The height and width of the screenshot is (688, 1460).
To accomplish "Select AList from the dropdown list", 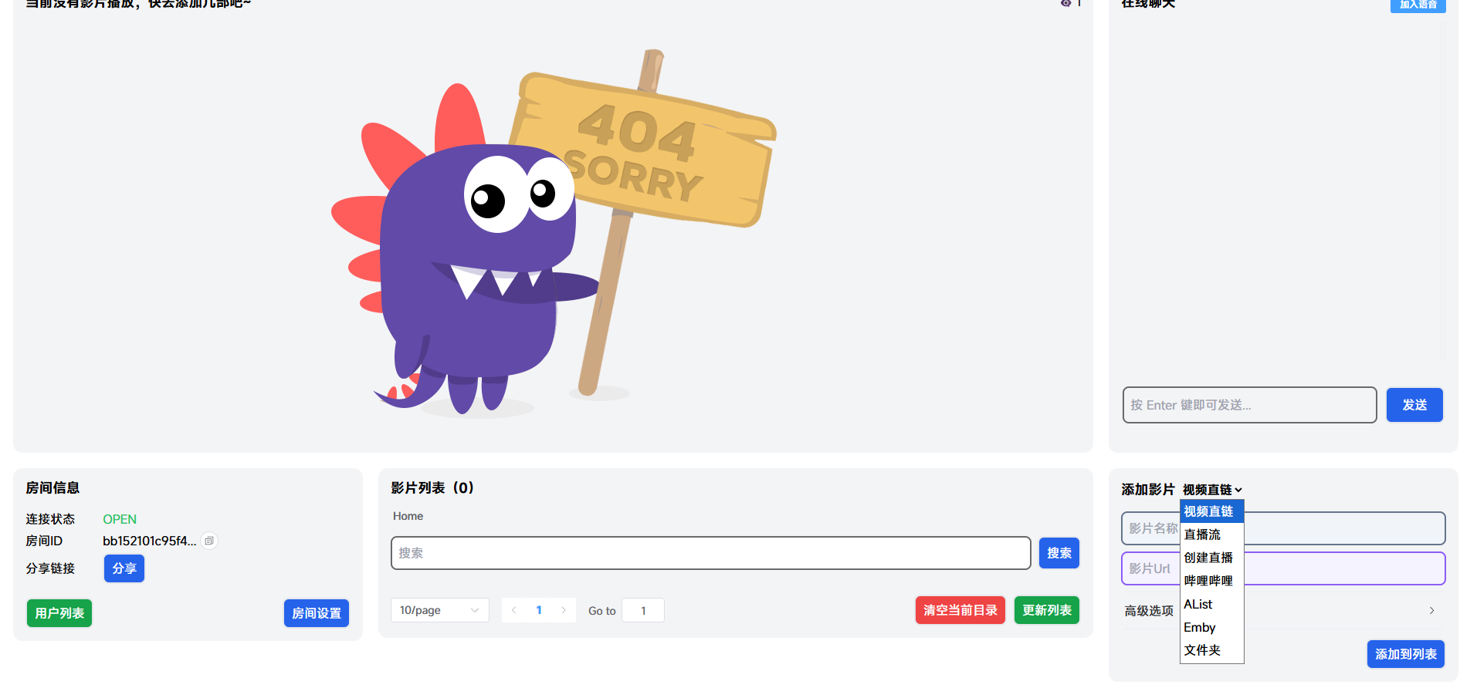I will coord(1198,604).
